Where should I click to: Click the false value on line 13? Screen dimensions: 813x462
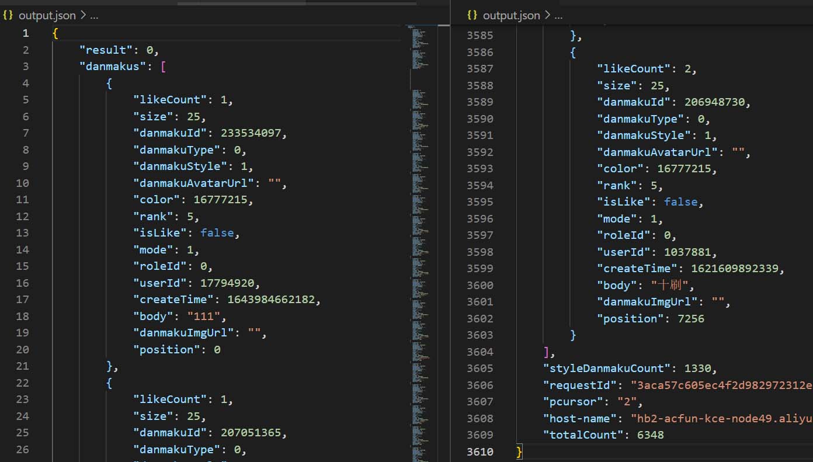(x=217, y=233)
